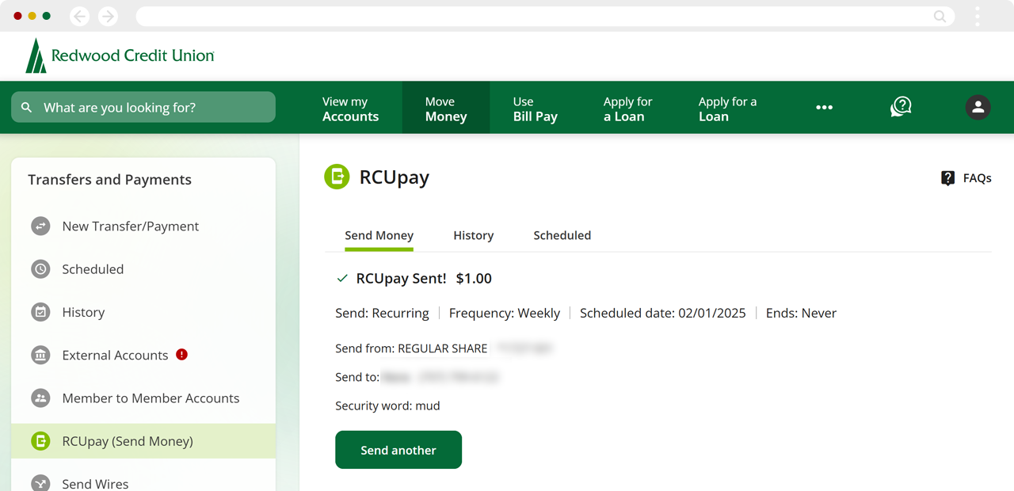Screen dimensions: 1014x491
Task: Click the sidebar History calendar icon
Action: pos(40,312)
